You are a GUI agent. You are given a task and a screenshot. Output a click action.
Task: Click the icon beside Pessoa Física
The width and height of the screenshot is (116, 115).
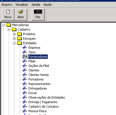25,111
